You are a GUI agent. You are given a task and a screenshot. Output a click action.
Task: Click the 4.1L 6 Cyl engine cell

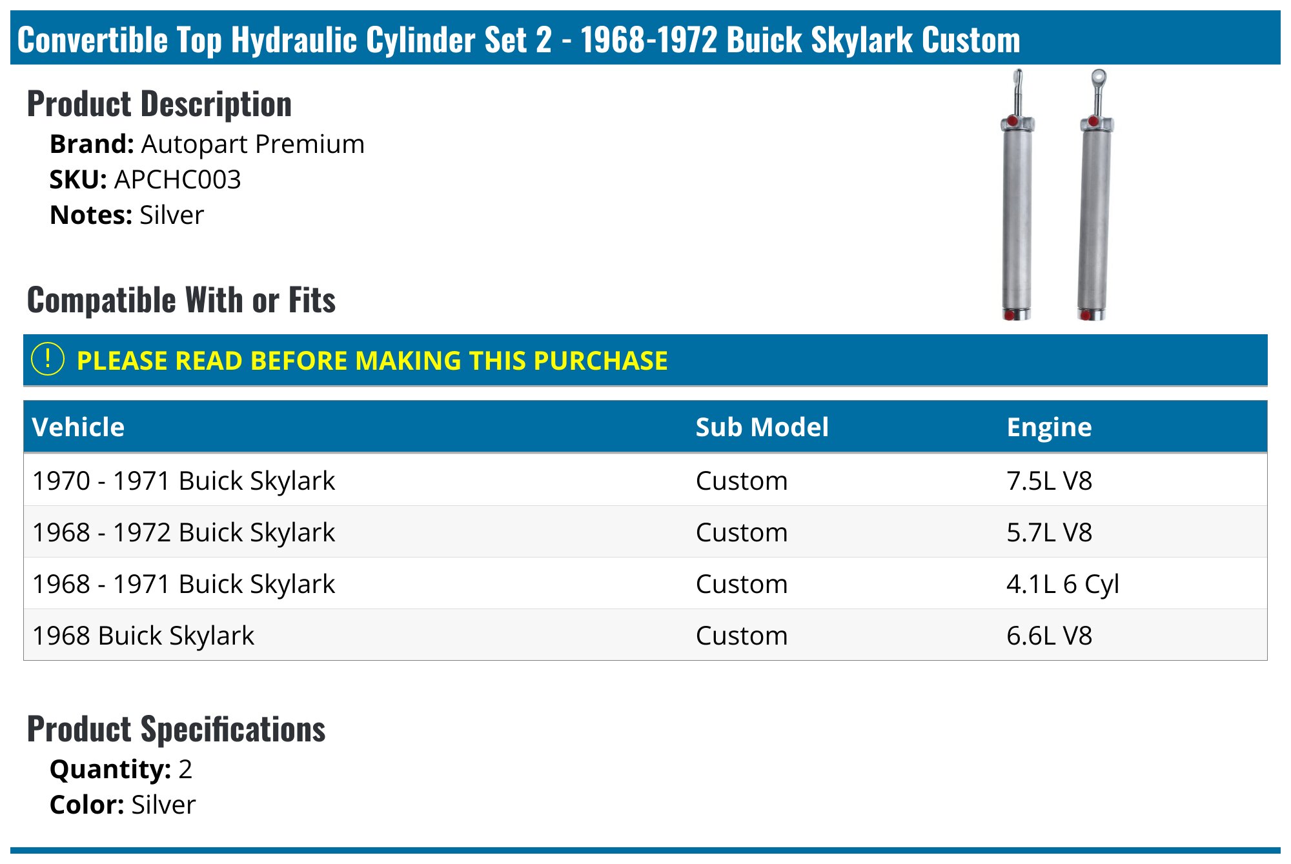tap(1062, 584)
